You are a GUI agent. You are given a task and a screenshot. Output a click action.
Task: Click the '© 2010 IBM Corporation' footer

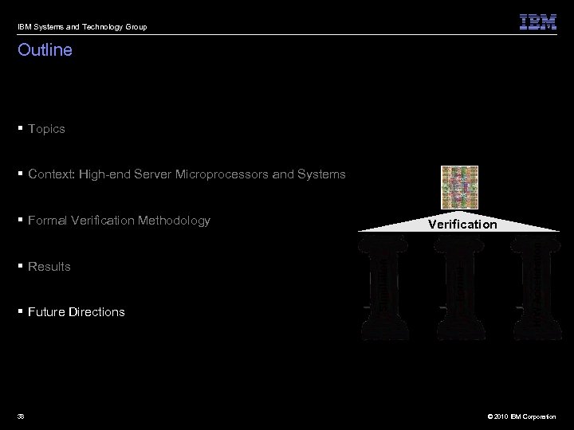click(521, 416)
